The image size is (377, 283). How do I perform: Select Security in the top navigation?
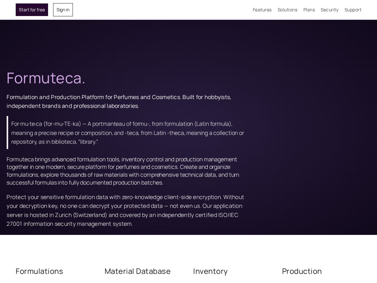click(330, 10)
